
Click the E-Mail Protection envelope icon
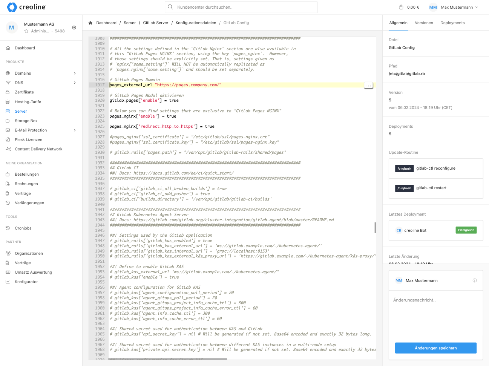coord(8,130)
